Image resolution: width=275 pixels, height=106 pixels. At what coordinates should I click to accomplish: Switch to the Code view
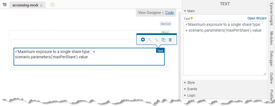(170, 13)
